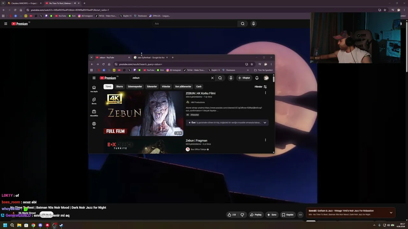Reload the front window search results page
Image resolution: width=408 pixels, height=229 pixels.
[x=103, y=64]
